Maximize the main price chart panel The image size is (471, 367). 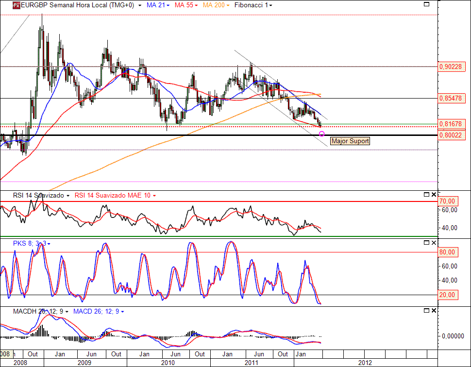pos(426,4)
